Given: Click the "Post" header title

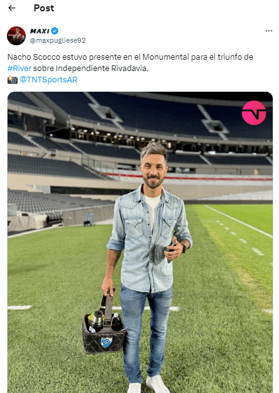Looking at the screenshot, I should pyautogui.click(x=44, y=8).
